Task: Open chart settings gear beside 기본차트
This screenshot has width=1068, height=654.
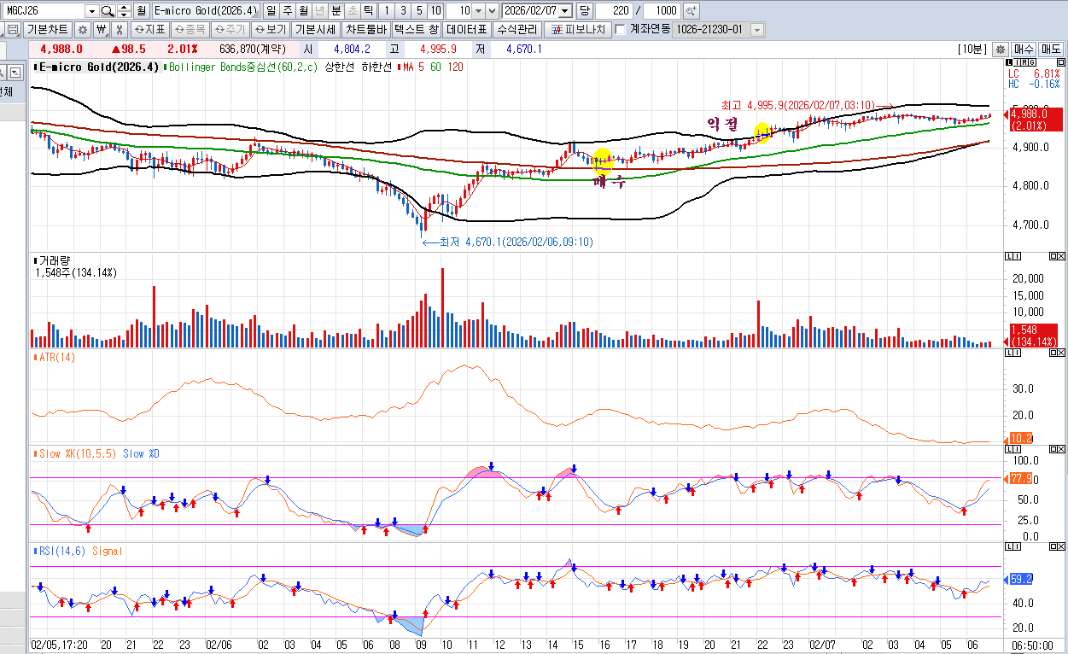Action: point(83,29)
